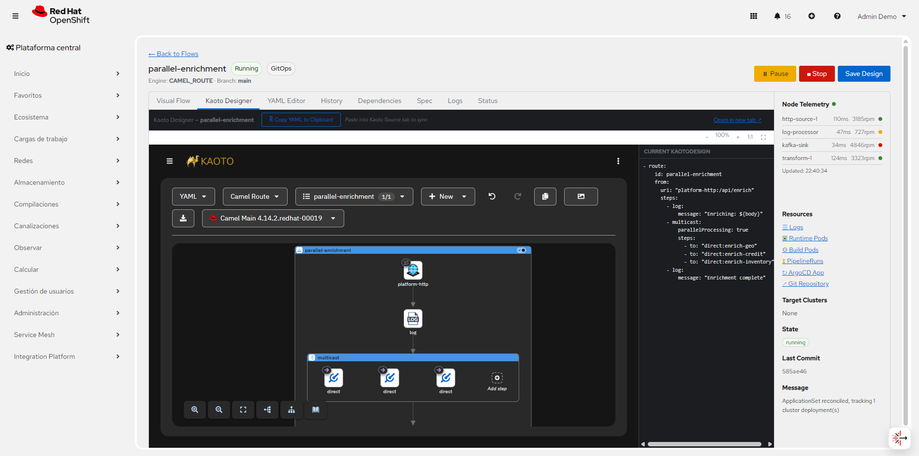Open the parallel-enrichment 1/1 flows list
919x456 pixels.
pyautogui.click(x=354, y=196)
